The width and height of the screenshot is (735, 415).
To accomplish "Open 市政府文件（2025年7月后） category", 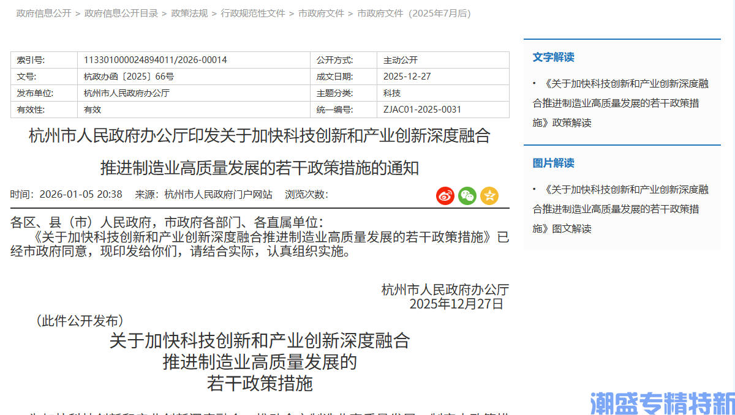I will [x=413, y=12].
